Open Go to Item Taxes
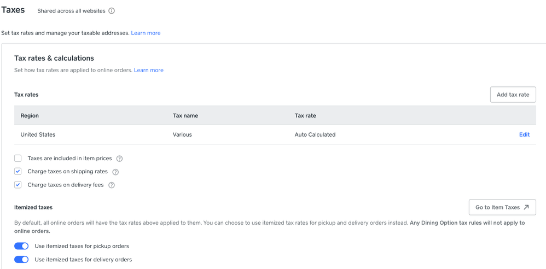This screenshot has height=269, width=546. tap(502, 207)
